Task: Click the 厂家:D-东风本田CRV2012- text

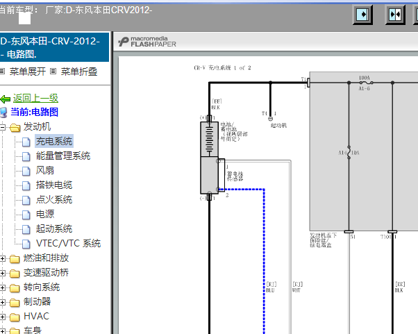Action: tap(99, 10)
